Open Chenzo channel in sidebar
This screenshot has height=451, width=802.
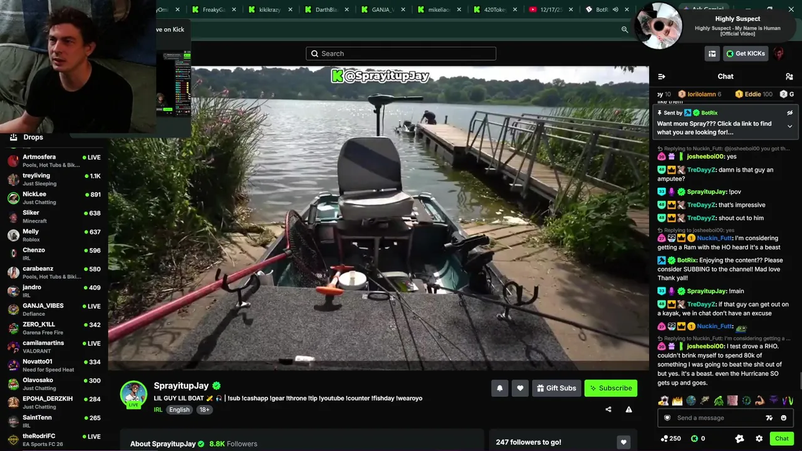coord(54,254)
